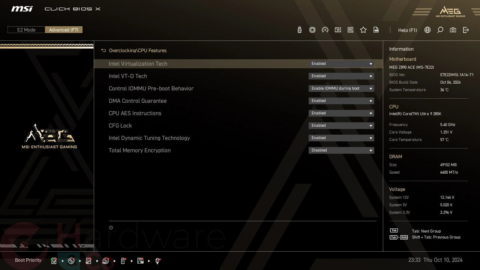This screenshot has width=480, height=270.
Task: Open the performance gauge icon
Action: point(325,30)
